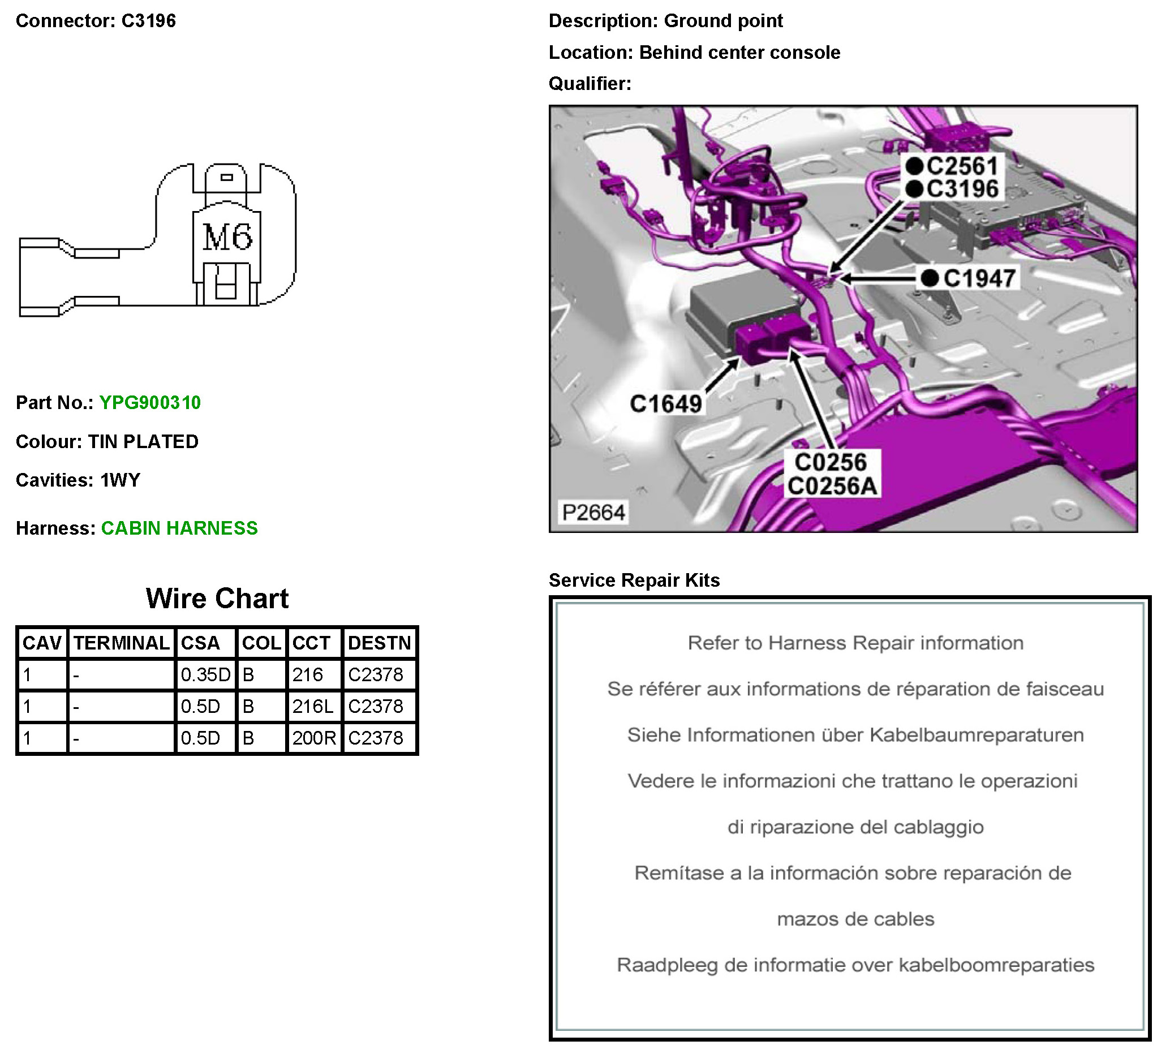1170x1058 pixels.
Task: Click the C2561 label in location image
Action: point(961,166)
